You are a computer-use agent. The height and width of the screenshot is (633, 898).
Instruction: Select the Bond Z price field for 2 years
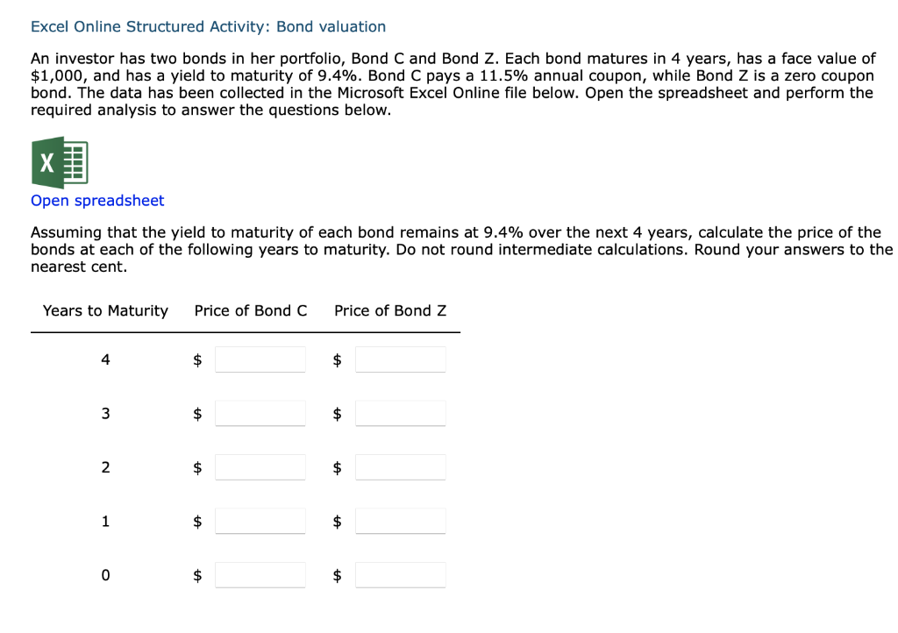coord(401,466)
